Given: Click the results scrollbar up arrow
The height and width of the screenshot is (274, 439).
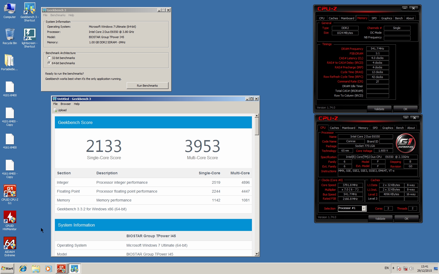Looking at the screenshot, I should (257, 116).
